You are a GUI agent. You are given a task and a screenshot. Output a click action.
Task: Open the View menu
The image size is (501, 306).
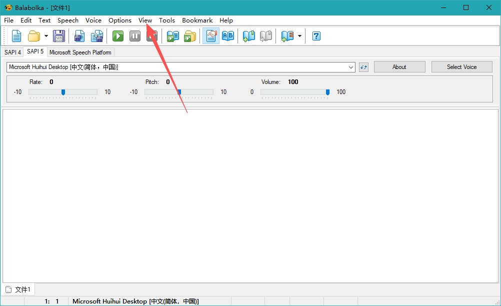click(x=145, y=20)
